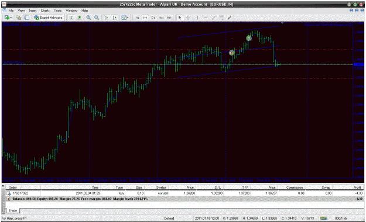Expand the Templates dropdown arrow
The height and width of the screenshot is (222, 366).
pyautogui.click(x=128, y=18)
